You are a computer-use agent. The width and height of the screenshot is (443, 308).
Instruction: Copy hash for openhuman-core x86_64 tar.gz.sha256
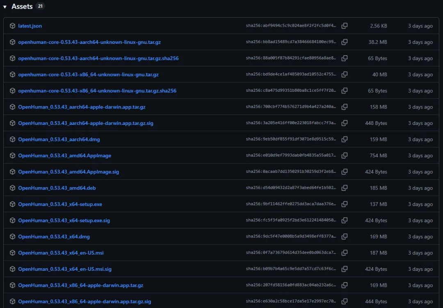click(x=345, y=91)
